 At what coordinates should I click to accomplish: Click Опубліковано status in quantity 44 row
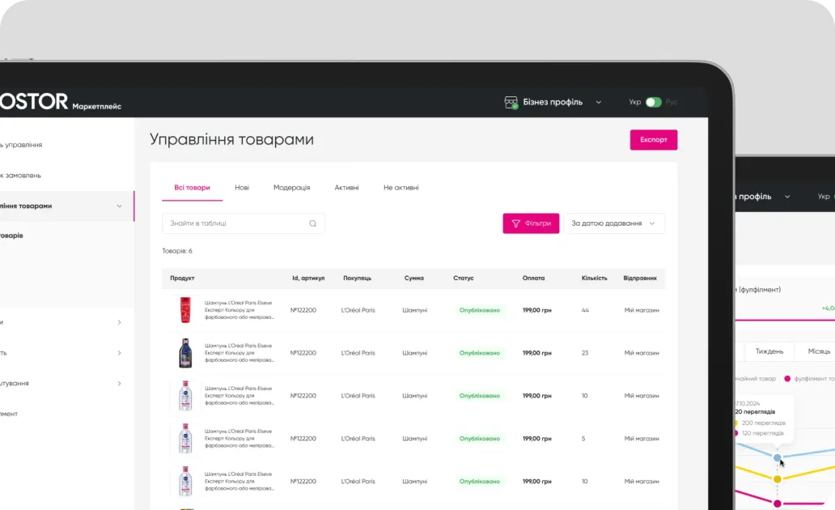479,310
